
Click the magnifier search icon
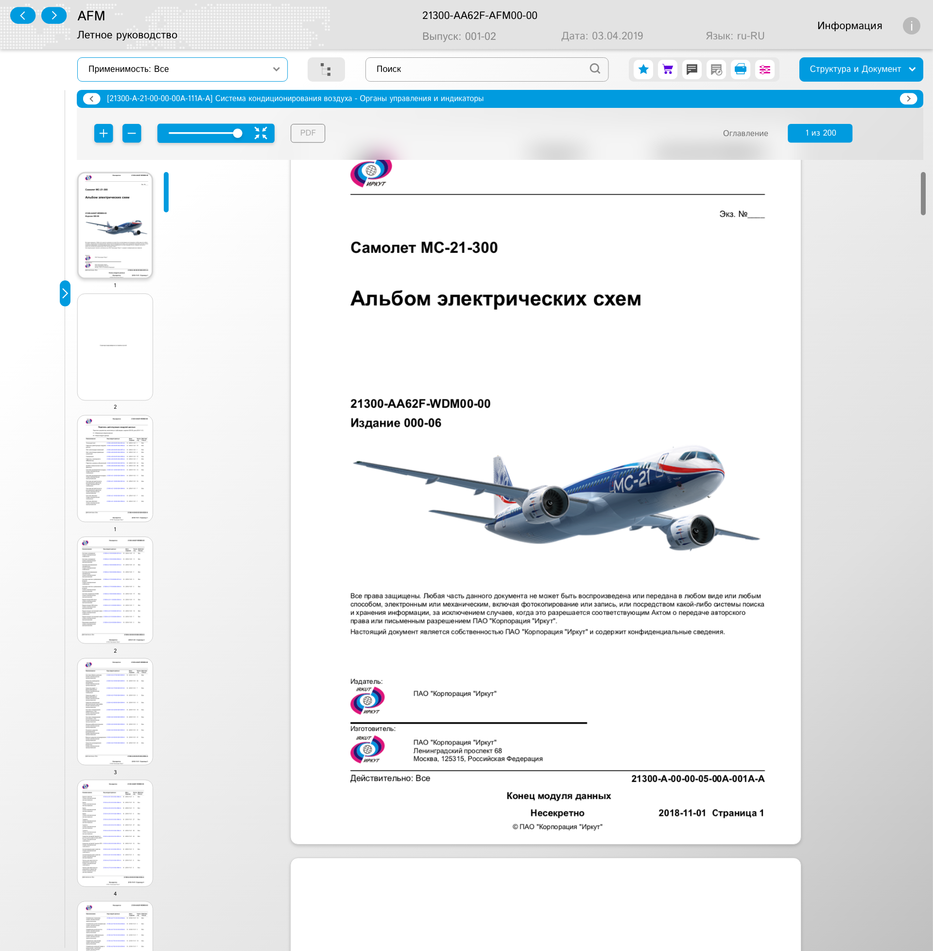(x=594, y=69)
